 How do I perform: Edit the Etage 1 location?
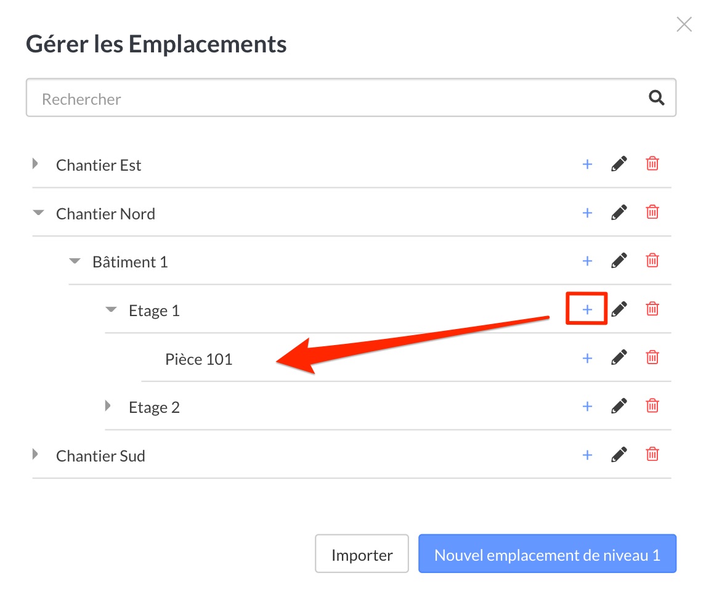point(619,309)
